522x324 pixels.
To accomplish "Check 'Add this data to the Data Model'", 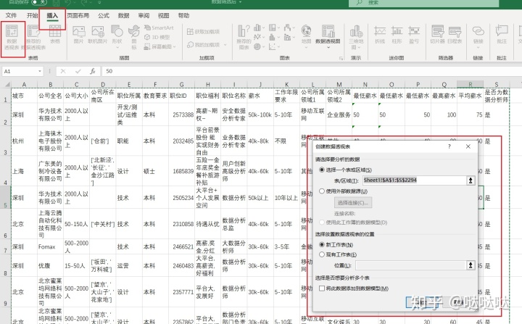I will tap(322, 288).
